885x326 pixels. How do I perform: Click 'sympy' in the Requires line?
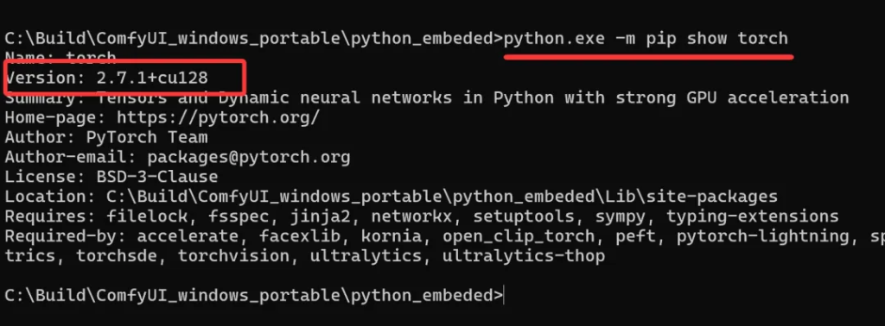(x=621, y=216)
